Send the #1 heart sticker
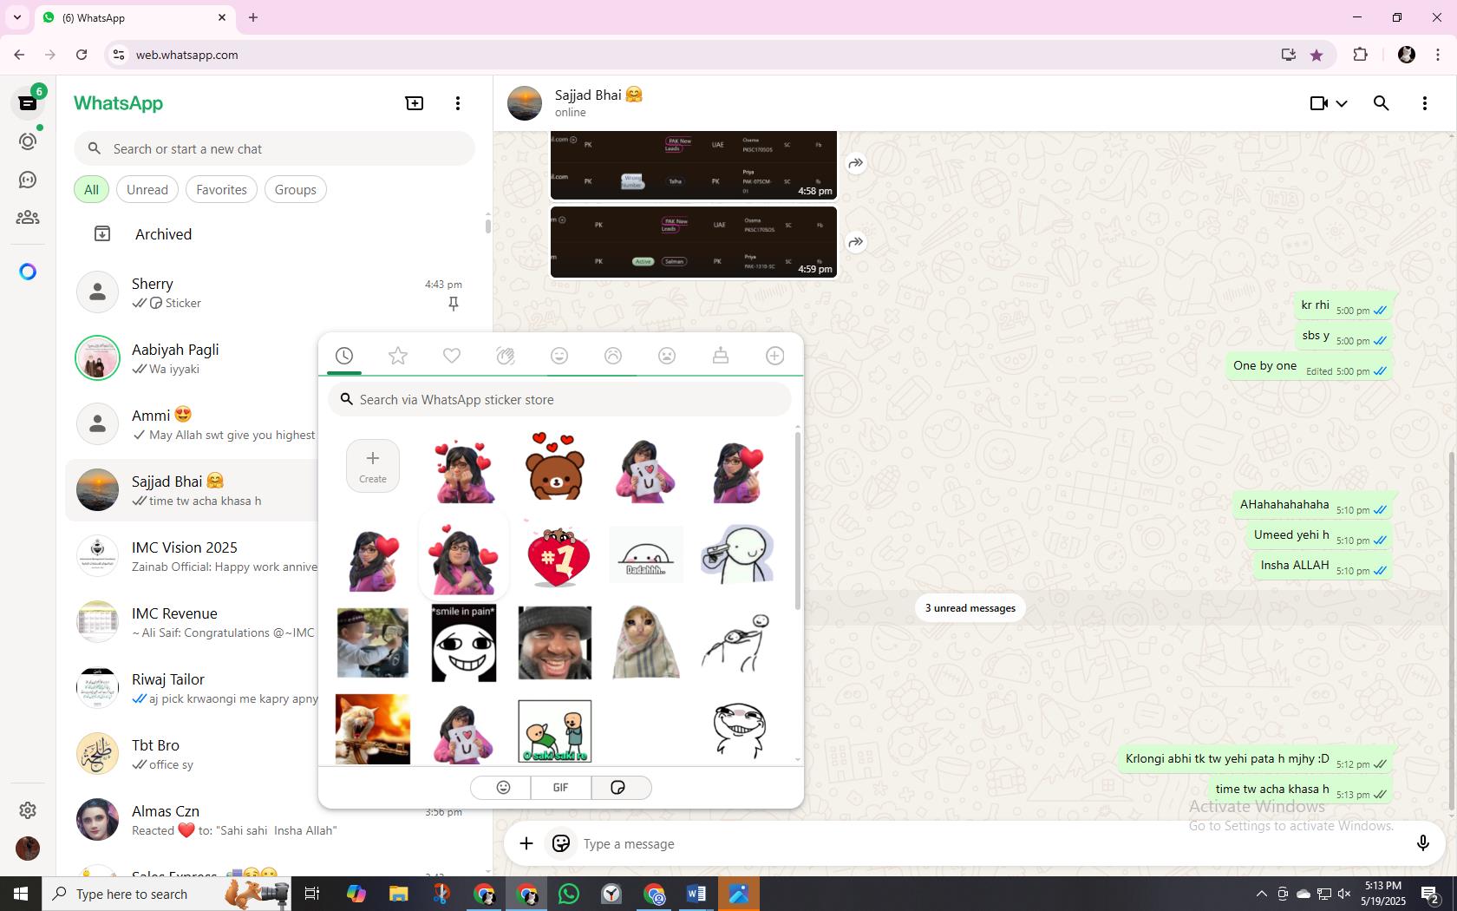Screen dimensions: 1457x911 pos(557,555)
